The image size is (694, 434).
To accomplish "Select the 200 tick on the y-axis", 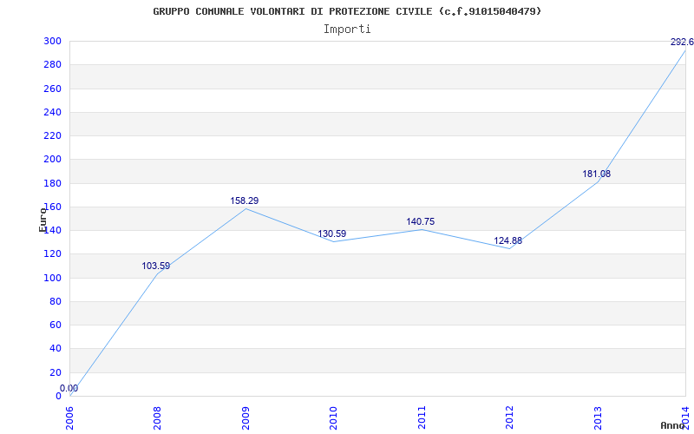I will click(52, 160).
